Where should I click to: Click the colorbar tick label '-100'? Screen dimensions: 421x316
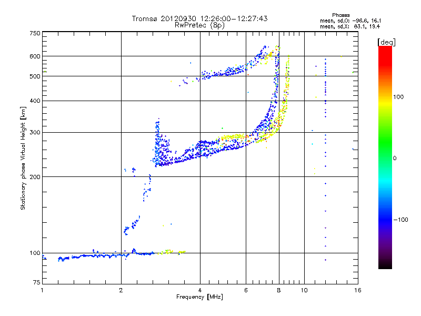pos(400,220)
